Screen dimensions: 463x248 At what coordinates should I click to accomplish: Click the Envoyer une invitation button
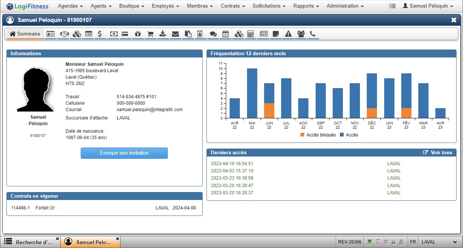pyautogui.click(x=124, y=153)
